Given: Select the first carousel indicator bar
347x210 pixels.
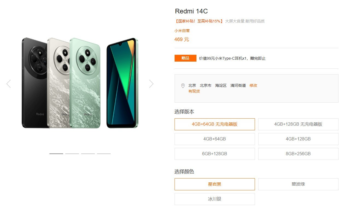Looking at the screenshot, I should pyautogui.click(x=56, y=154).
